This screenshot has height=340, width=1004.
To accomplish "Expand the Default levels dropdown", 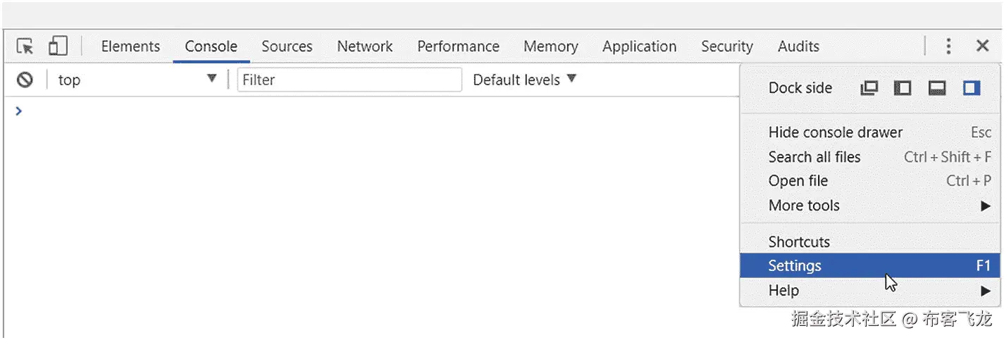I will pos(524,80).
